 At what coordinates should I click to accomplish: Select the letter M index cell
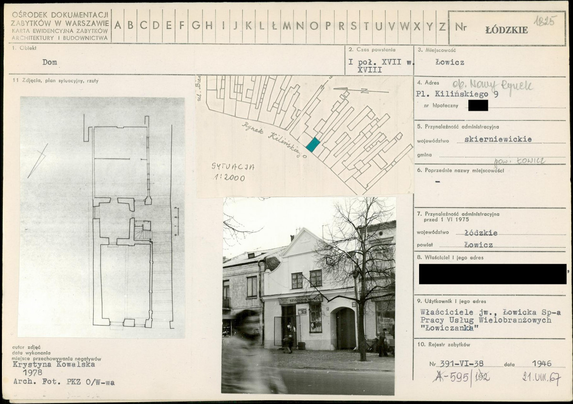click(x=287, y=26)
